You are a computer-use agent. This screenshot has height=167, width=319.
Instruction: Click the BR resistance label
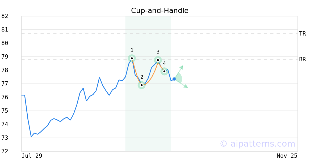pos(302,59)
